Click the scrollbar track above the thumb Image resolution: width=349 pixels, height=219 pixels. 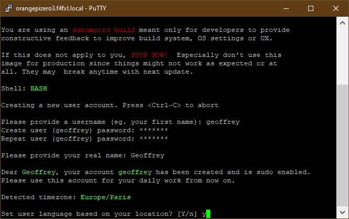pyautogui.click(x=342, y=56)
